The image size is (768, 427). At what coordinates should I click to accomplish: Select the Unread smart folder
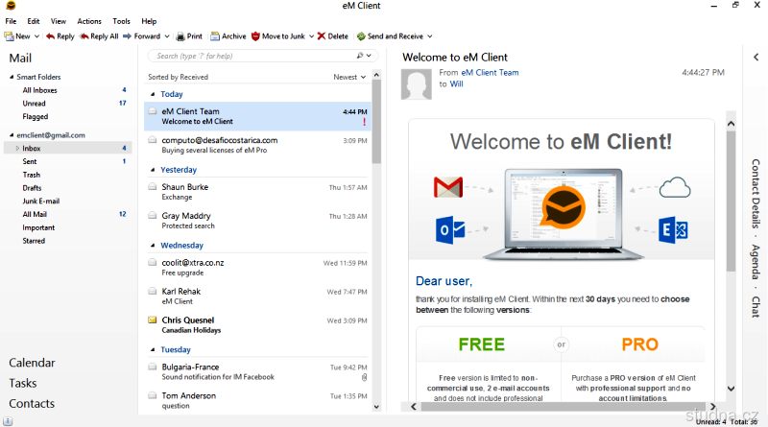(34, 104)
